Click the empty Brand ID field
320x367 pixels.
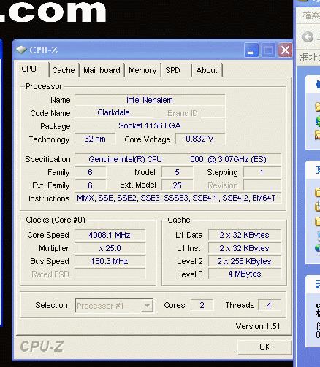tap(213, 113)
